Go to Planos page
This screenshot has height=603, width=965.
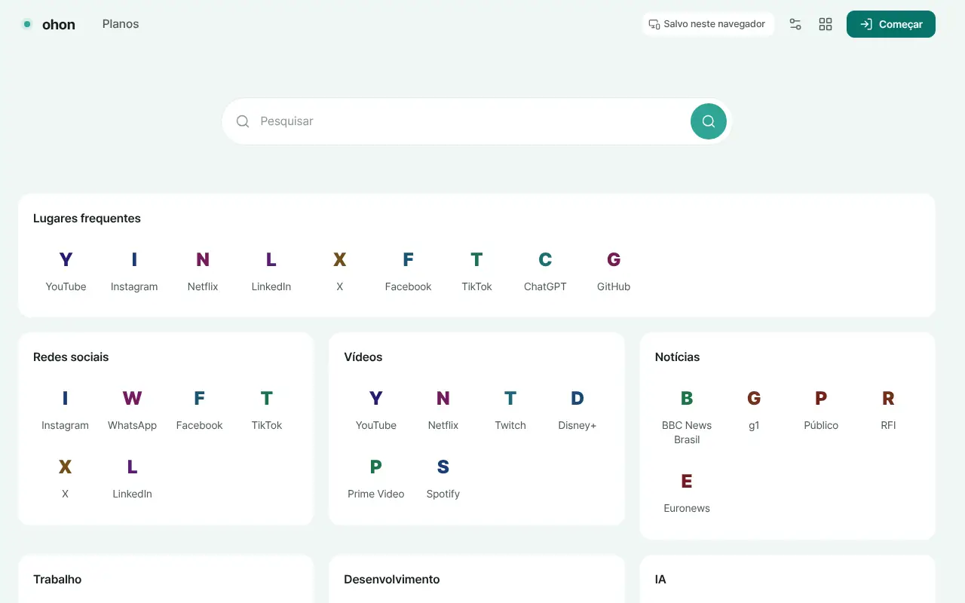[121, 24]
